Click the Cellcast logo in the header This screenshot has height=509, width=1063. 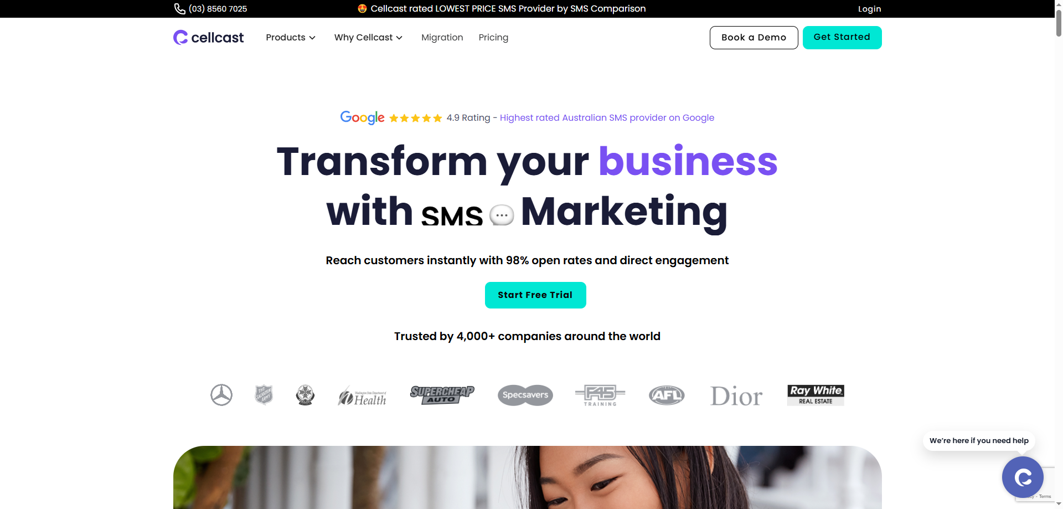pyautogui.click(x=208, y=37)
